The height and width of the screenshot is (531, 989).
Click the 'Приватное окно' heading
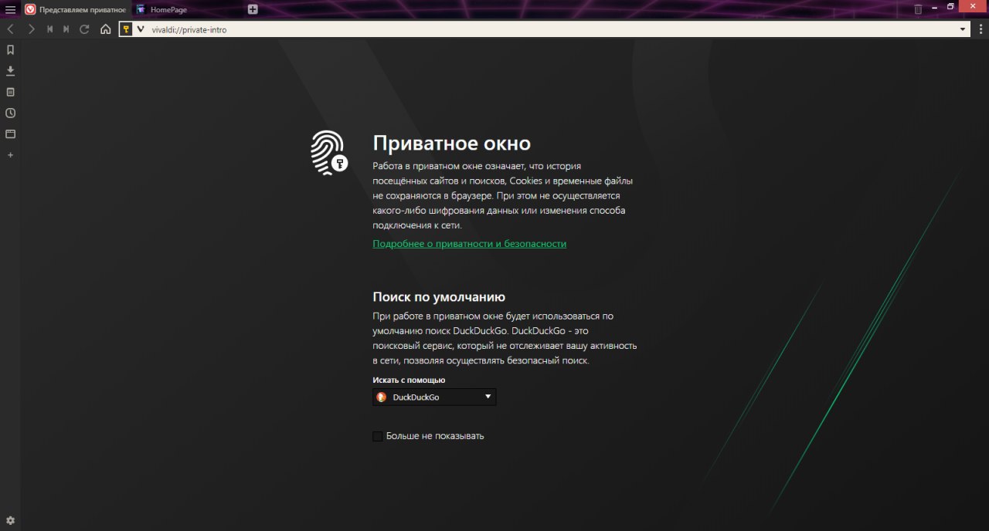point(452,143)
